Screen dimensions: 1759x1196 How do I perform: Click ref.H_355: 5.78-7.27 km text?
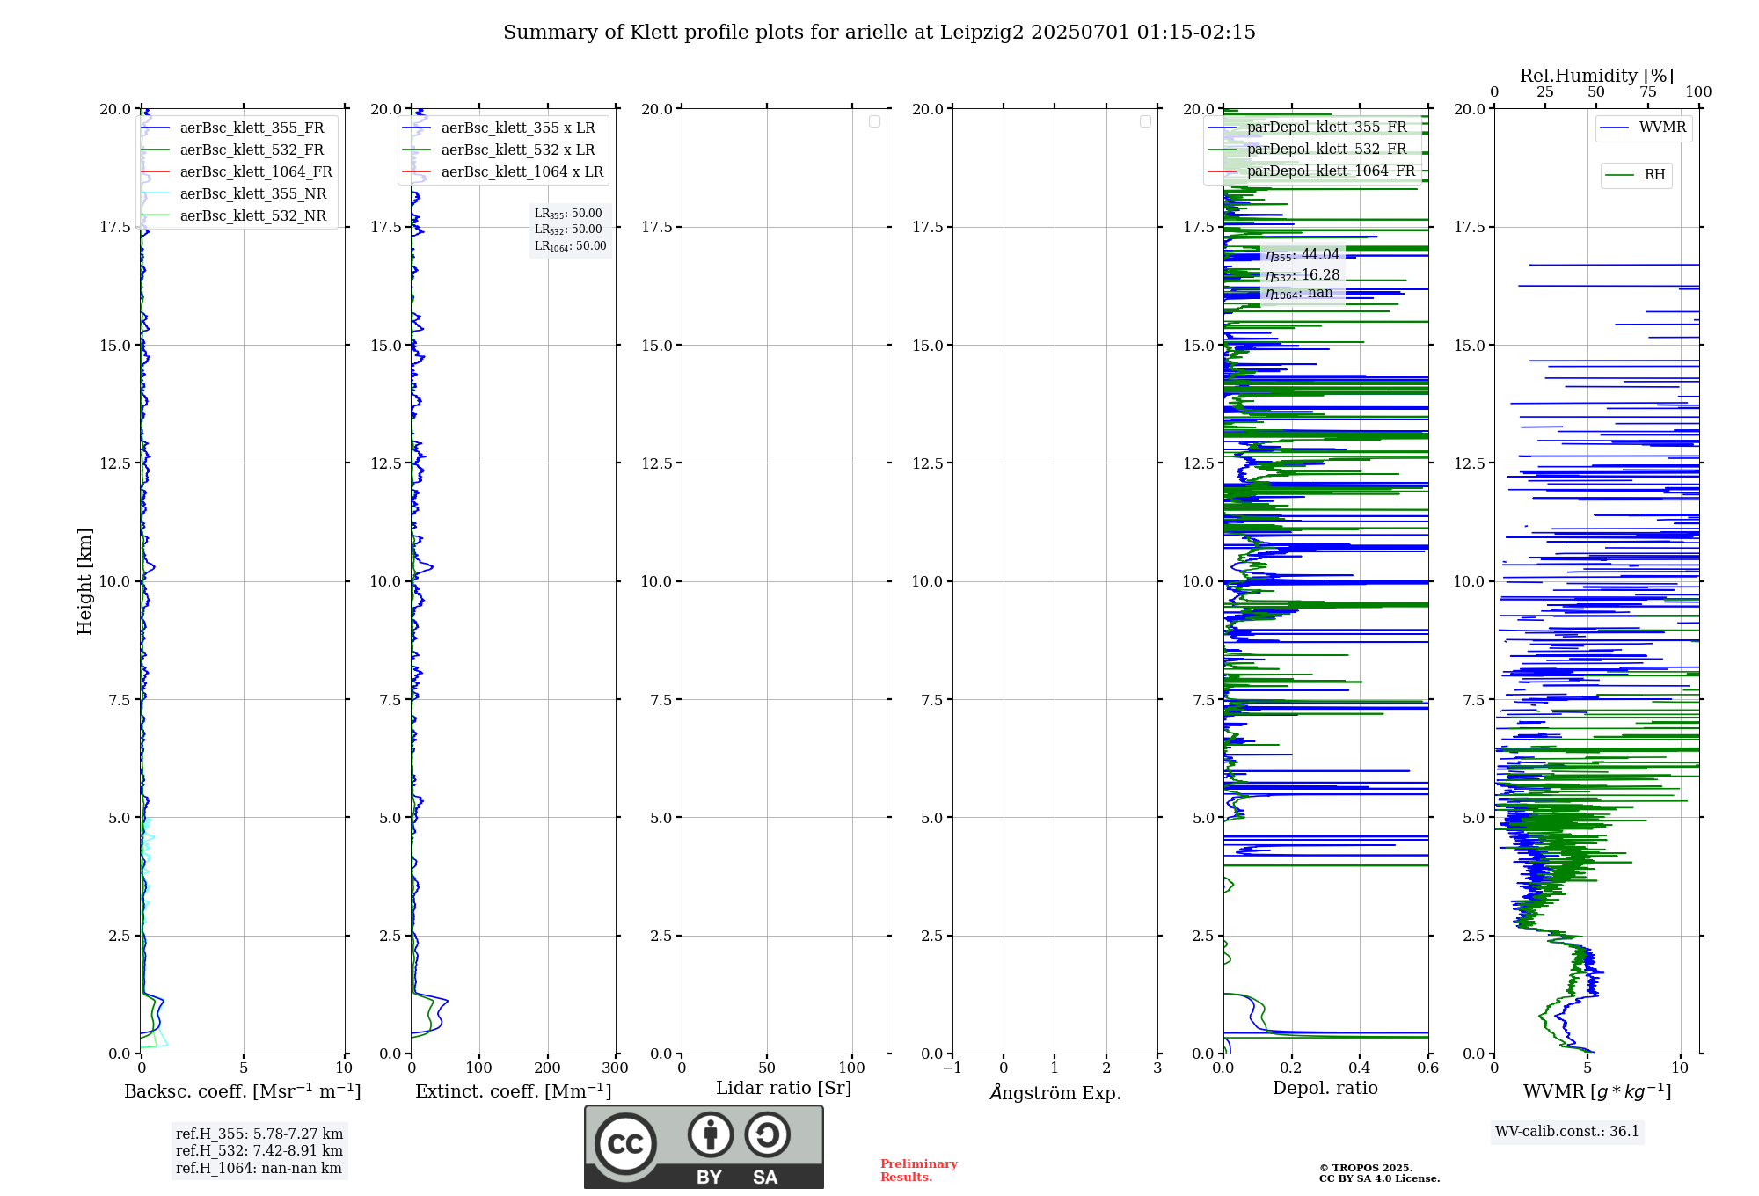pyautogui.click(x=259, y=1134)
